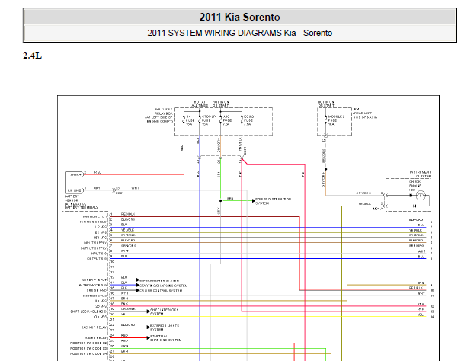Click the "INSTRUMENT CLUSTER" label
The image size is (461, 361).
click(x=421, y=174)
